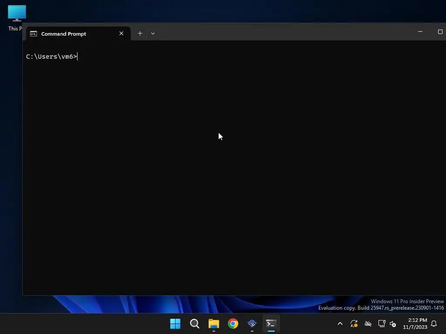Open network status tray icon
Screen dimensions: 446x334
coord(382,324)
